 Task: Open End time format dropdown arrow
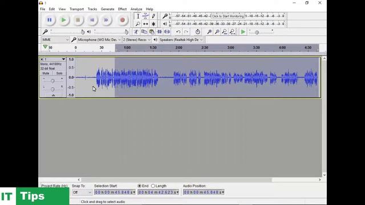(x=177, y=192)
